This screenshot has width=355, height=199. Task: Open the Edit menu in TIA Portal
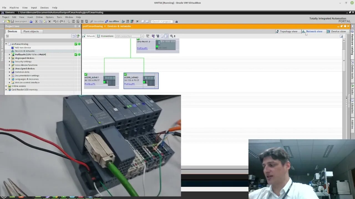point(14,17)
